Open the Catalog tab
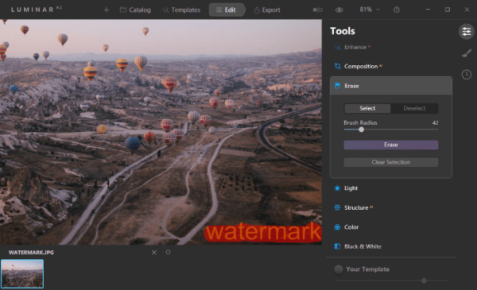 (x=135, y=10)
